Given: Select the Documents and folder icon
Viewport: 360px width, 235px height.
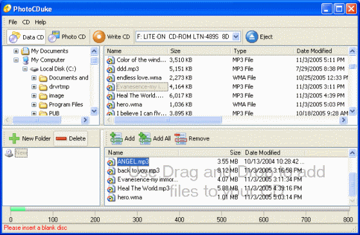Looking at the screenshot, I should point(43,78).
